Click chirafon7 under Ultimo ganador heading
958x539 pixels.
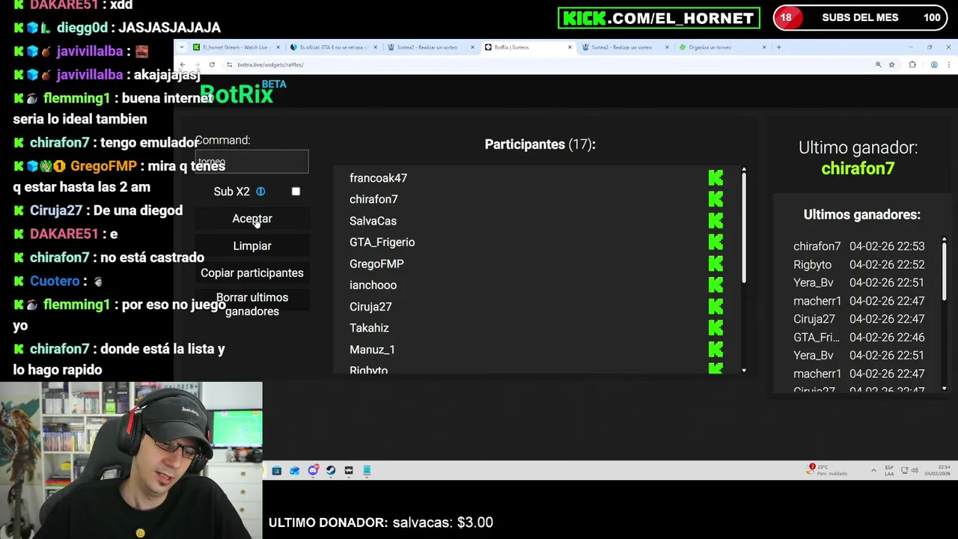(x=858, y=168)
